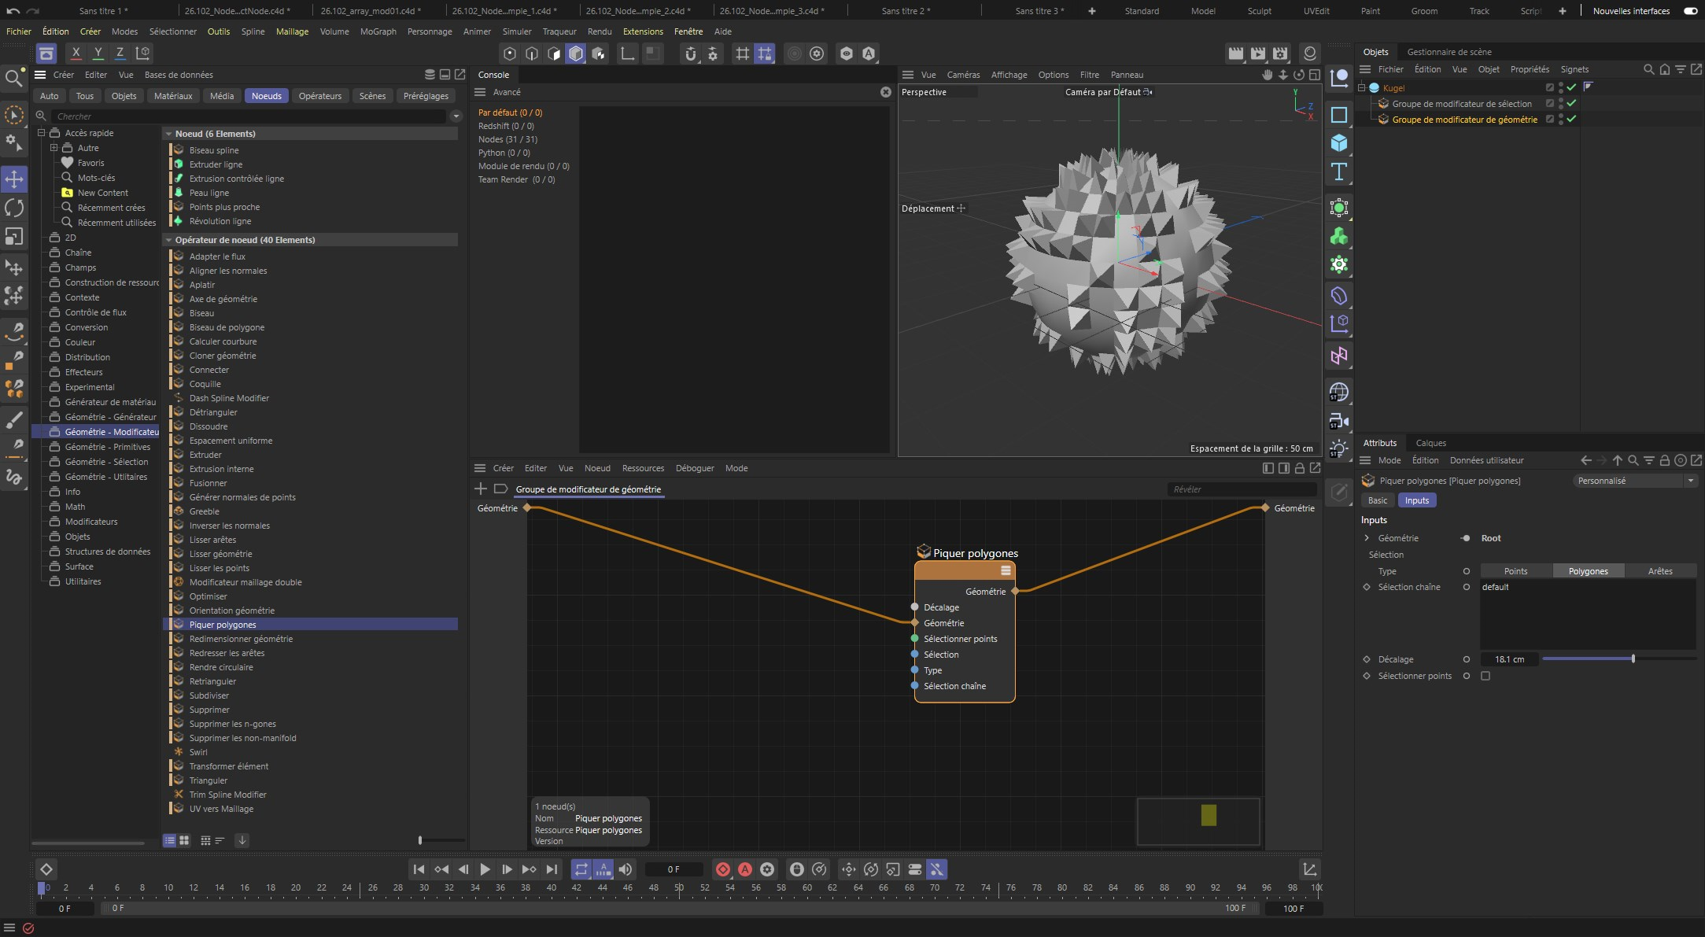Click the timeline sound toggle icon
1705x937 pixels.
click(625, 869)
